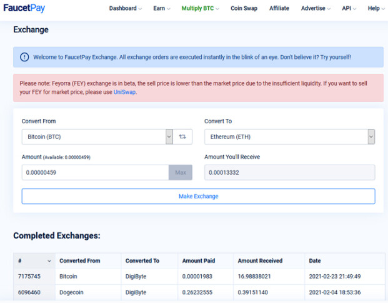Go to Coin Swap page
The width and height of the screenshot is (388, 303).
point(244,8)
